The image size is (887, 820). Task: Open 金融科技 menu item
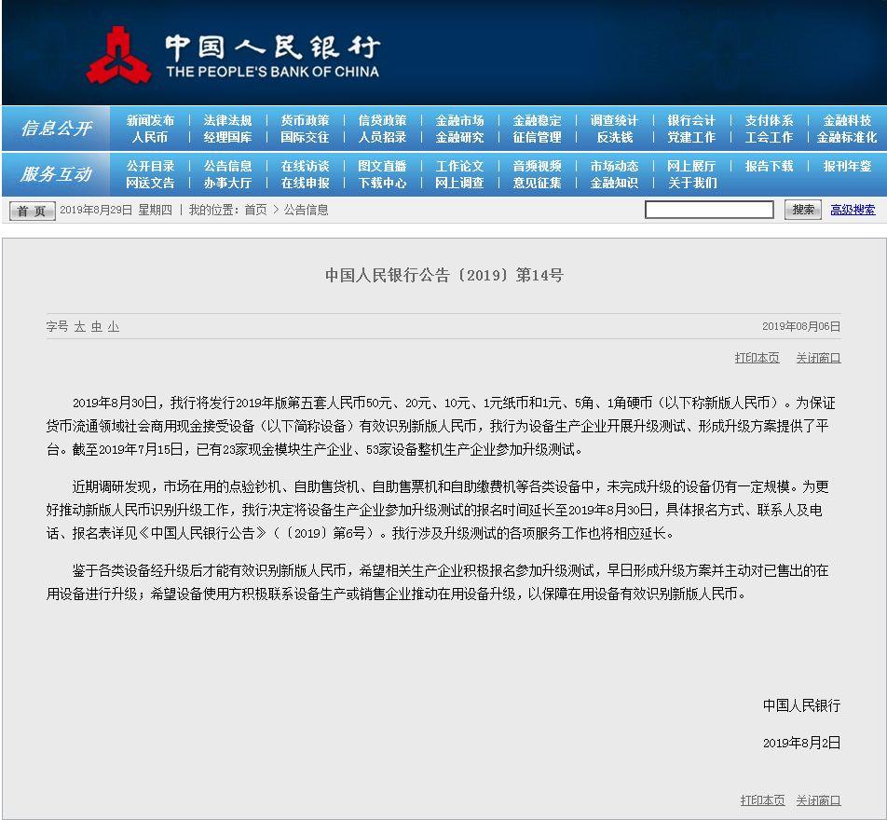(847, 120)
